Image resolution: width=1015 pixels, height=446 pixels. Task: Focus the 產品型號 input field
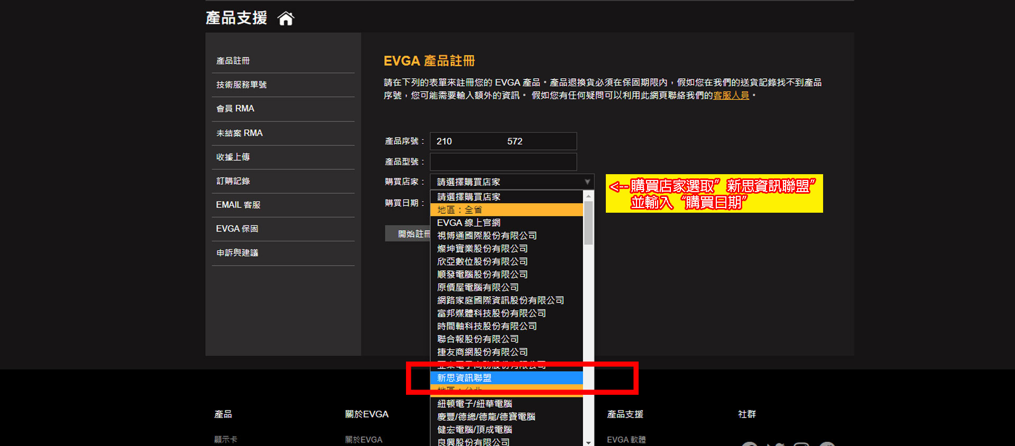click(503, 162)
